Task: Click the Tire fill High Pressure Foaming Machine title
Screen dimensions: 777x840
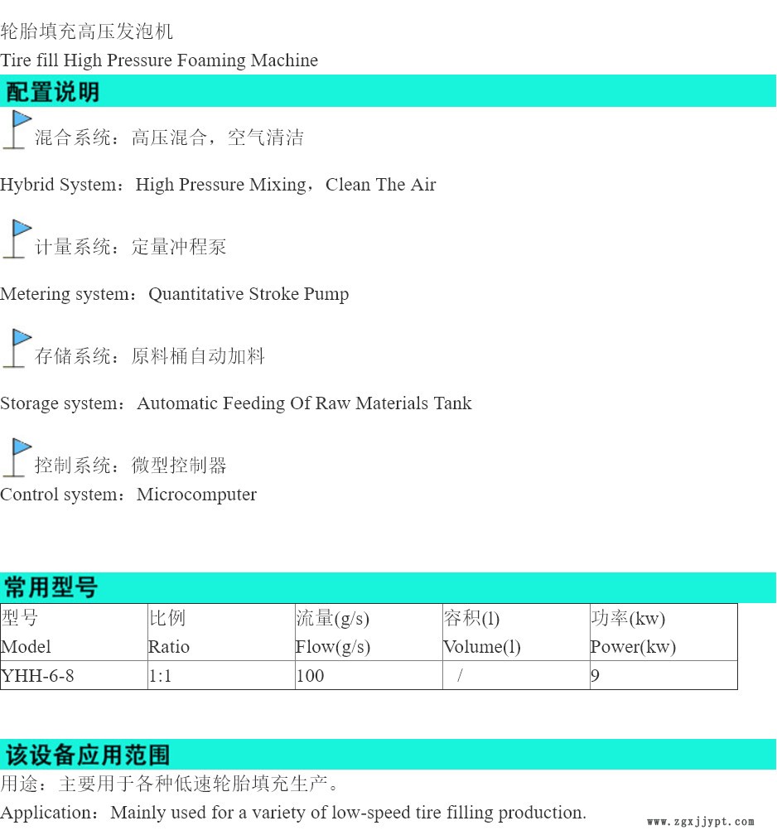Action: point(159,60)
